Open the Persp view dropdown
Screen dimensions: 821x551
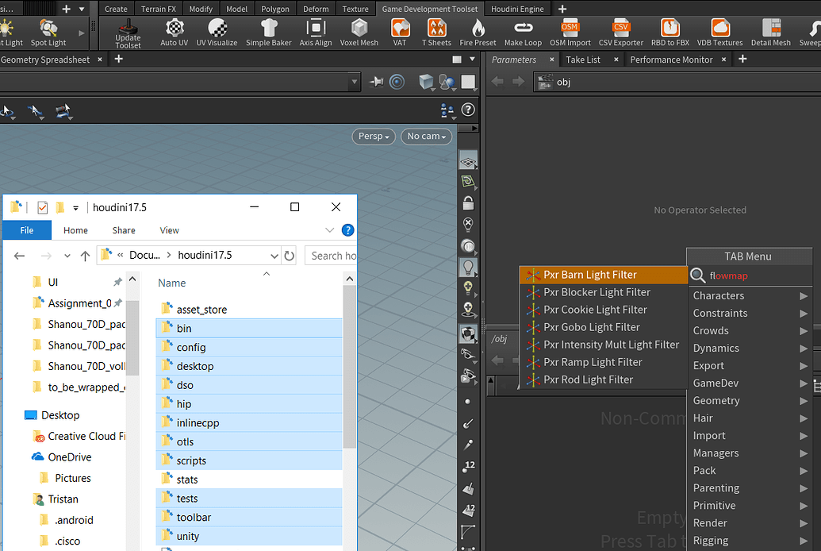[x=373, y=136]
